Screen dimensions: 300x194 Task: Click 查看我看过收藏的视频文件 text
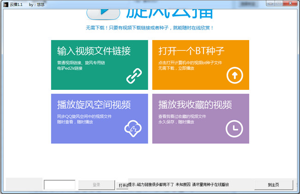182,116
